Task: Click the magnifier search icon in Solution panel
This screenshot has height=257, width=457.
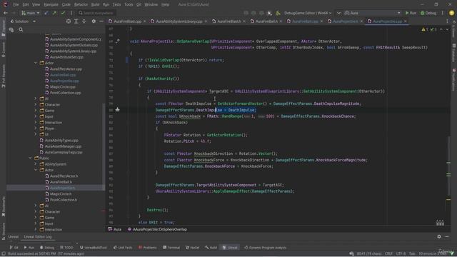Action: click(21, 29)
